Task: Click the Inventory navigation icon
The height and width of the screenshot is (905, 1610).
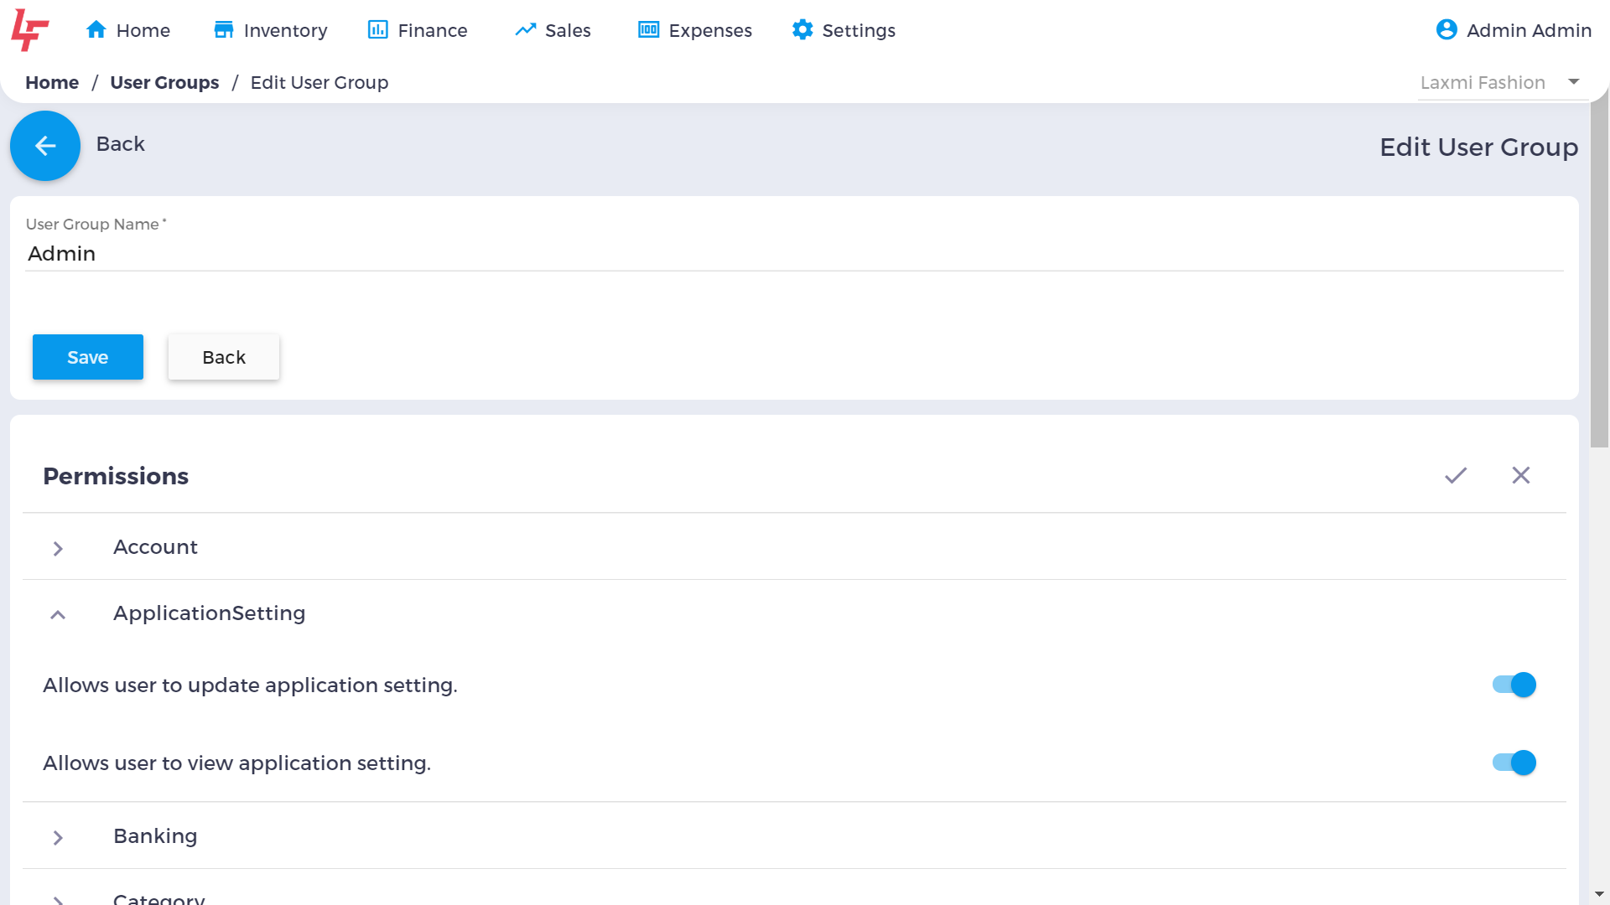Action: (x=226, y=30)
